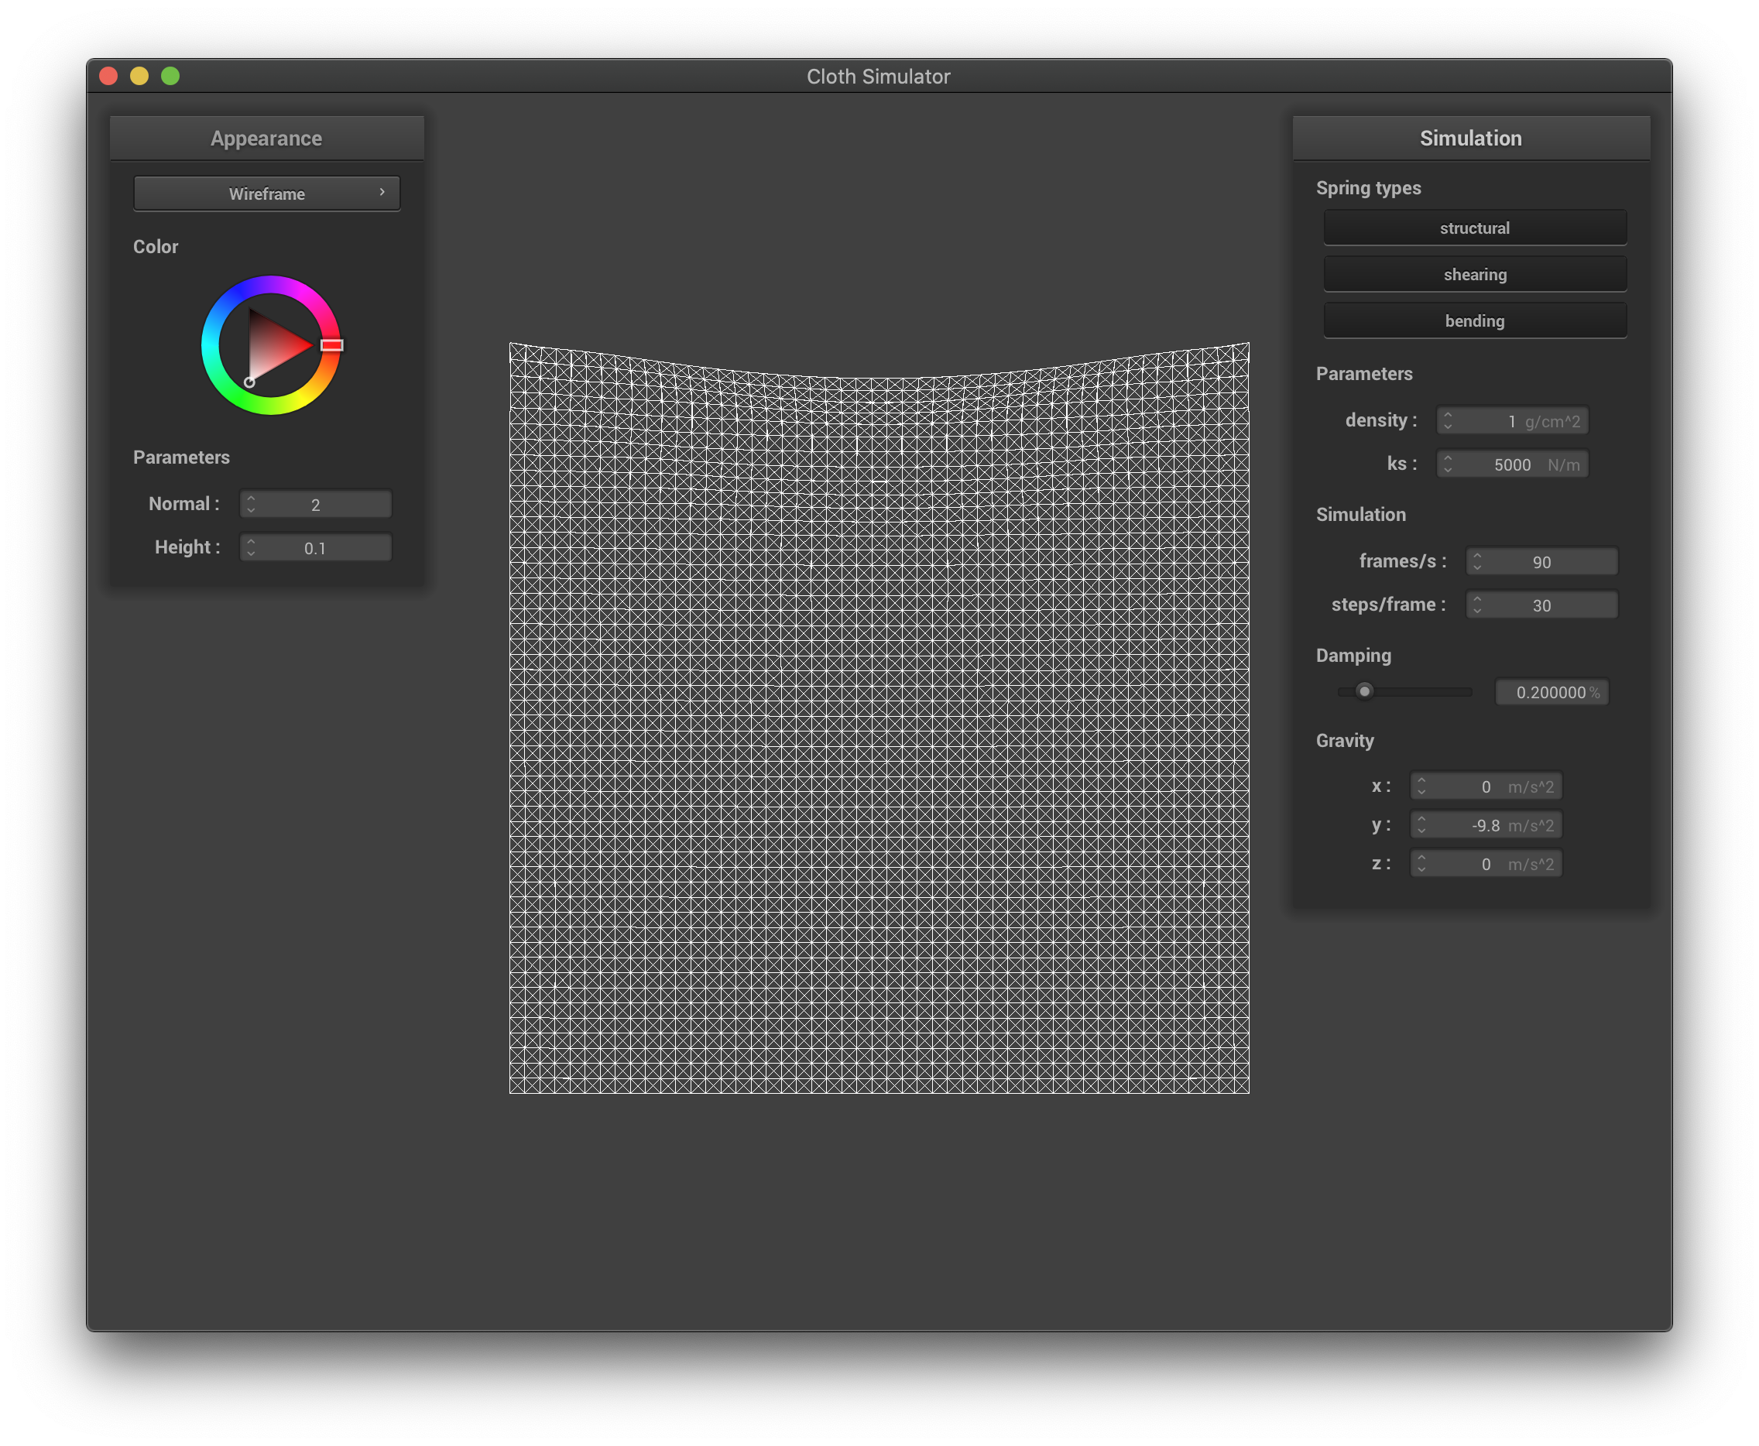Click the stepper arrows on ks field
Image resolution: width=1759 pixels, height=1446 pixels.
(1448, 464)
